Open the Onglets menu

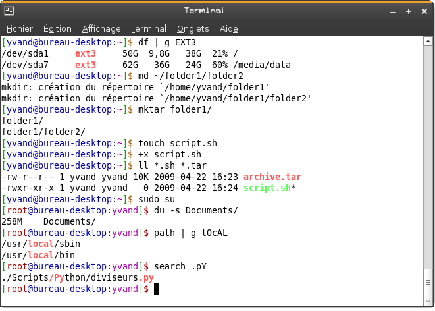pyautogui.click(x=193, y=28)
